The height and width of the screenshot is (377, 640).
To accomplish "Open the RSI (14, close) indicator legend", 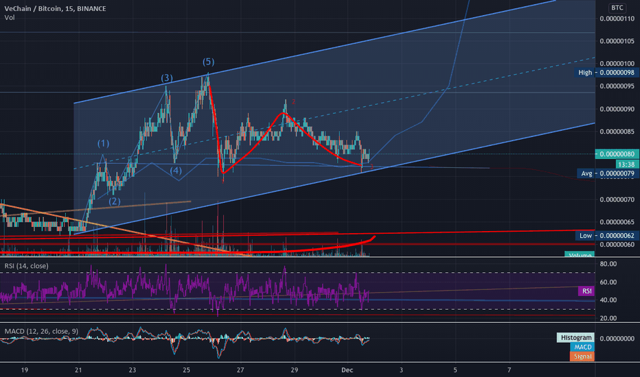I will point(27,266).
